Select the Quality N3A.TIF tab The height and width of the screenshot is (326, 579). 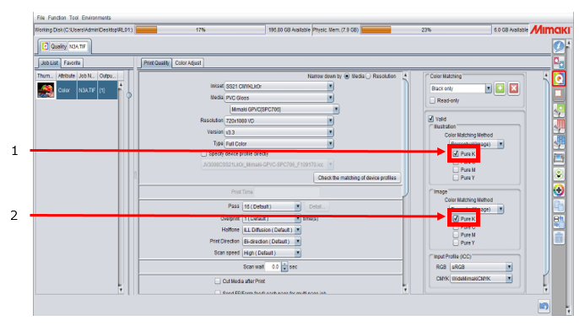[64, 46]
